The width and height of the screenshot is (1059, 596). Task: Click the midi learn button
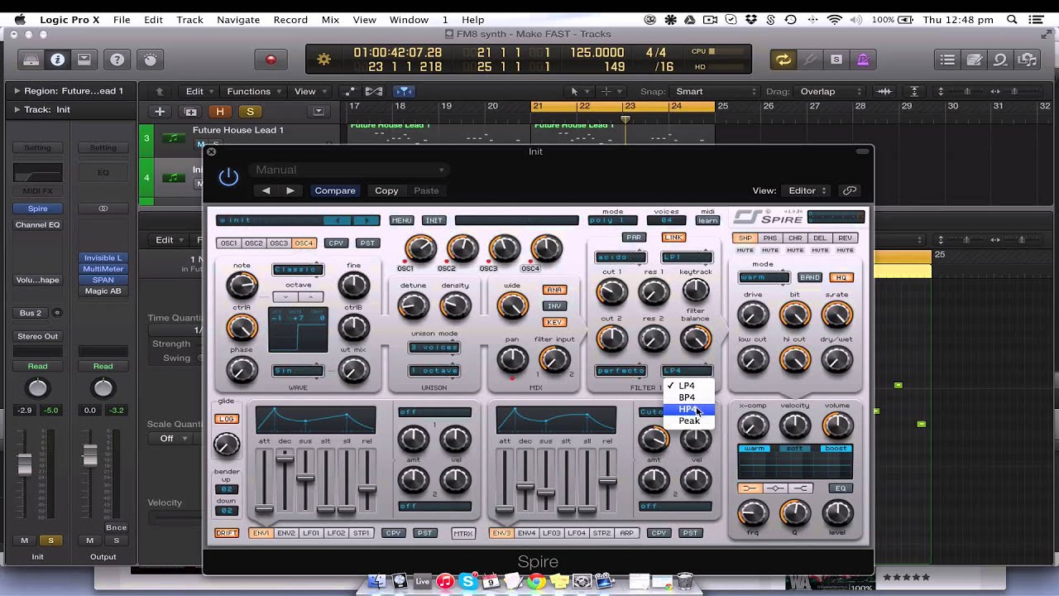click(707, 220)
